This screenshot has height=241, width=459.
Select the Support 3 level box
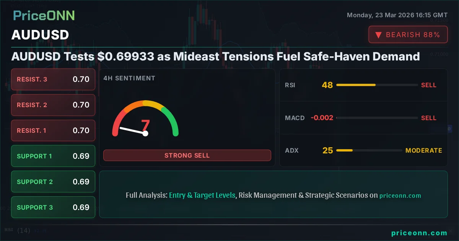[53, 207]
